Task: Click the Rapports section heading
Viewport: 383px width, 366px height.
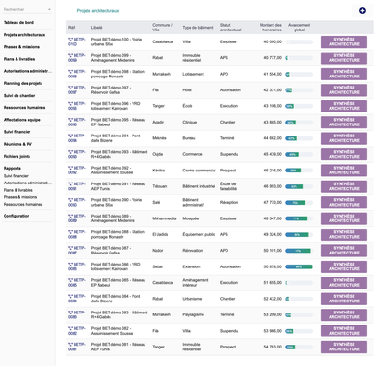Action: [x=12, y=168]
